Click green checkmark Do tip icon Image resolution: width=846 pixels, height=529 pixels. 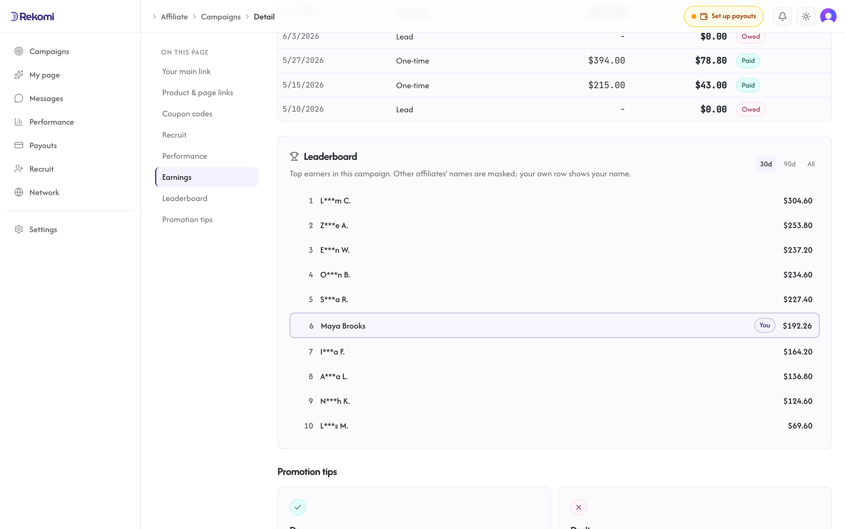(298, 507)
